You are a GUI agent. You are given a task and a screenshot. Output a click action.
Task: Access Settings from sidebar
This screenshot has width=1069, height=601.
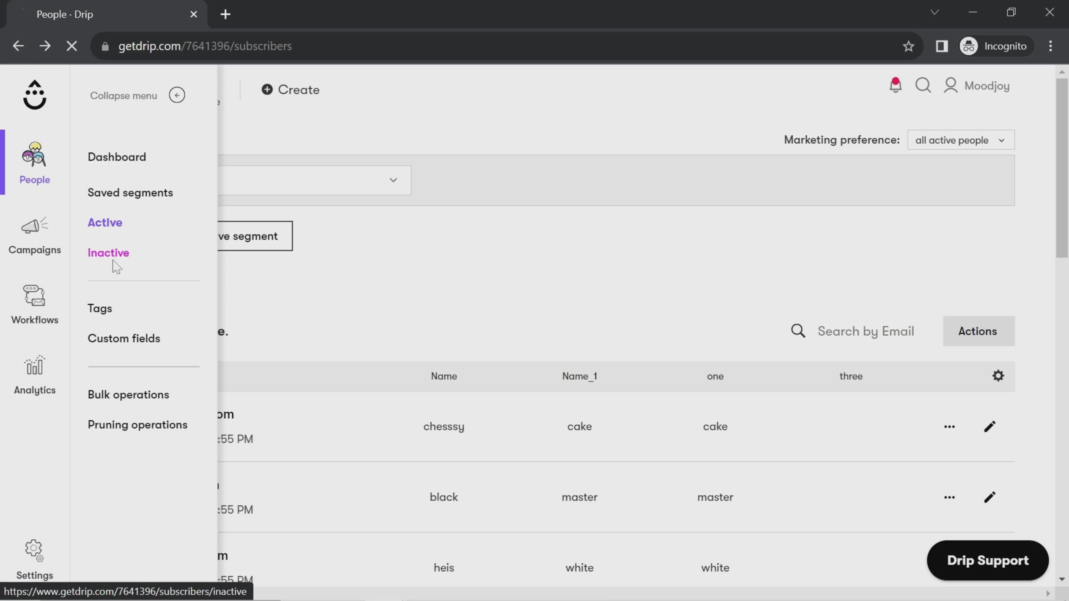click(x=35, y=559)
